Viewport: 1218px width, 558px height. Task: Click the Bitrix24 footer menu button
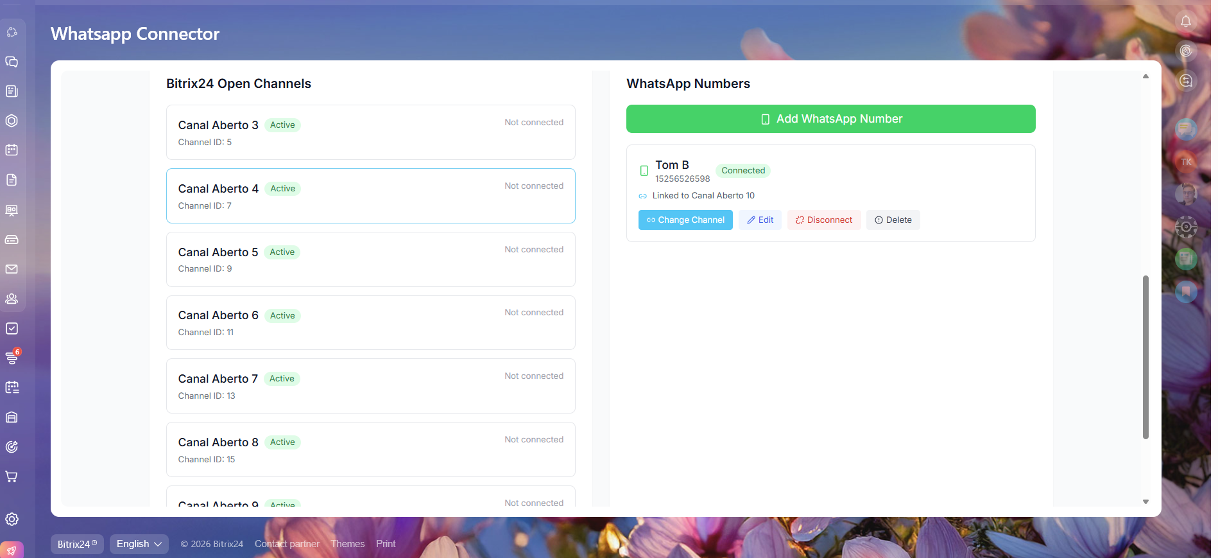coord(77,544)
